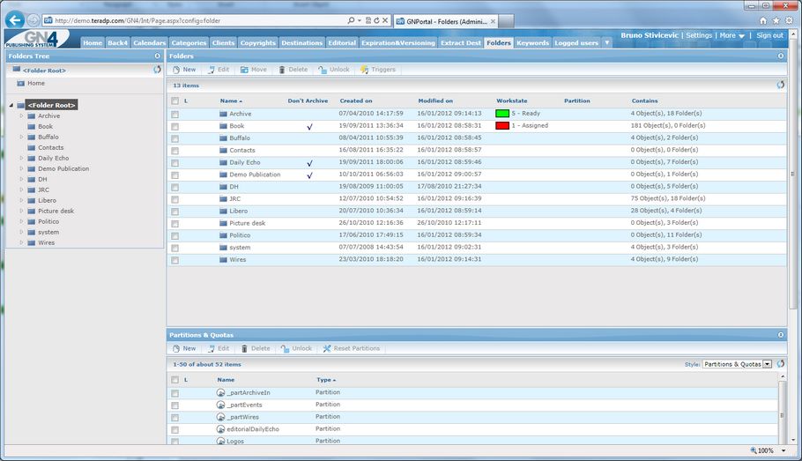Open the Editorial tab
The height and width of the screenshot is (461, 802).
[x=342, y=42]
